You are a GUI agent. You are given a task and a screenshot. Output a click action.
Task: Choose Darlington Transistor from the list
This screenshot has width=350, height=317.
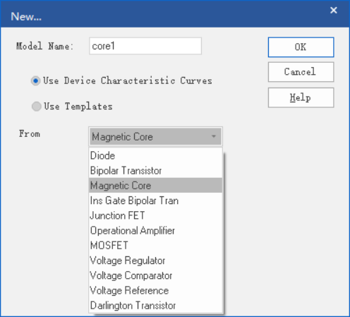tap(155, 306)
